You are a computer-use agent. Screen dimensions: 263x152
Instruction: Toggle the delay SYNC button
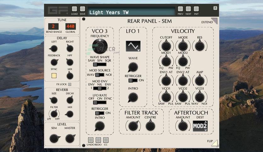click(x=54, y=76)
